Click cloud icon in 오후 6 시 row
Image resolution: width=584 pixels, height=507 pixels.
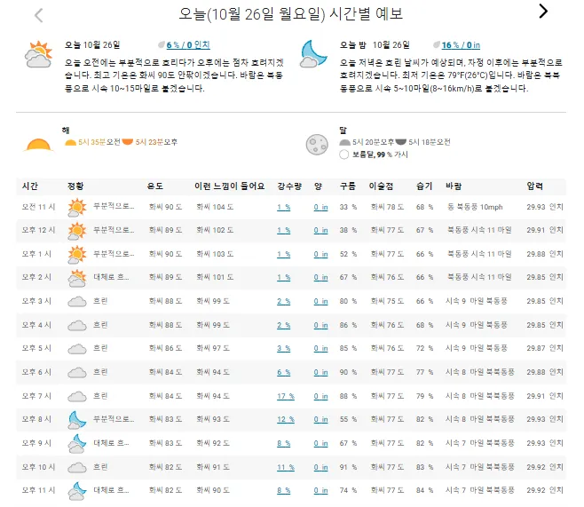pos(77,373)
